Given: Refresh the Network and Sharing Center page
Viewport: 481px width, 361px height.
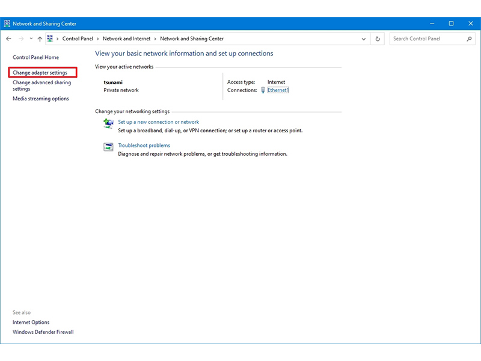Looking at the screenshot, I should coord(378,39).
